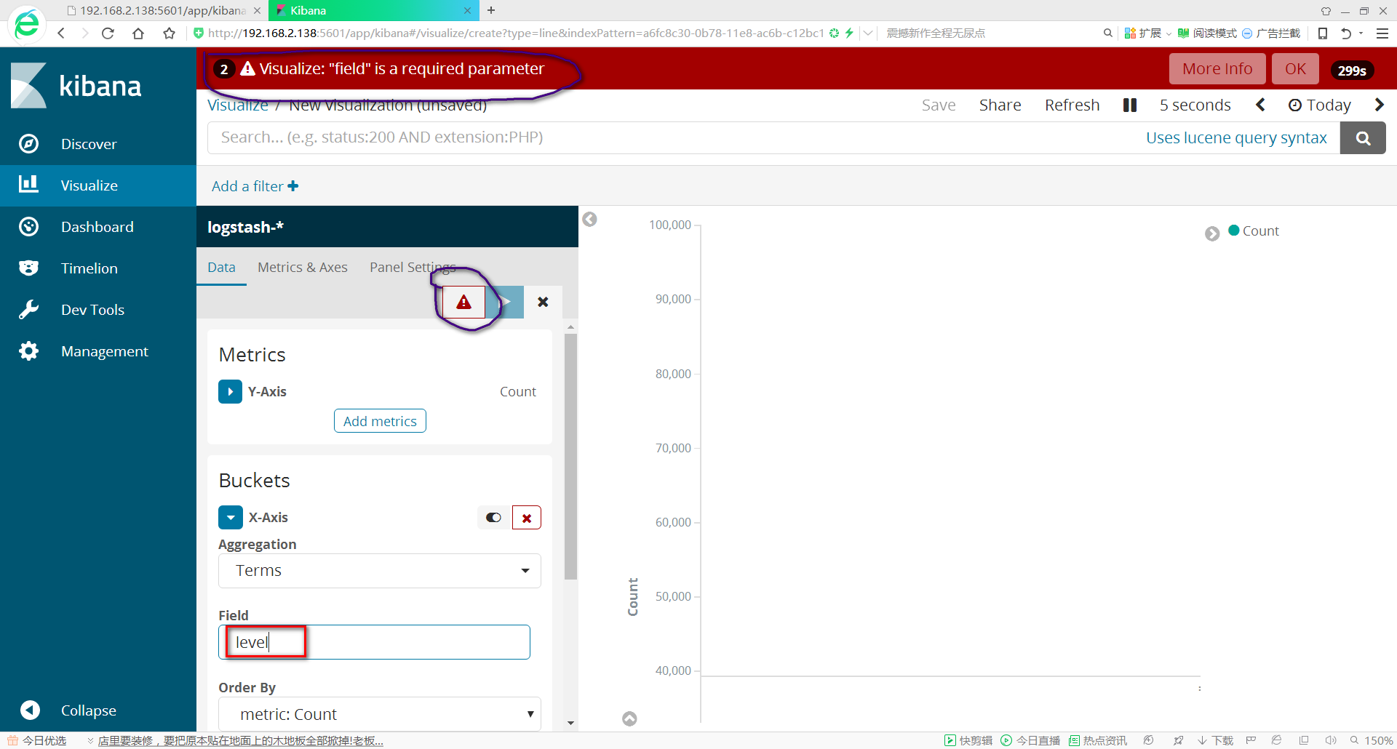Toggle X-Axis aggregation enabled switch
The height and width of the screenshot is (749, 1397).
click(x=493, y=518)
